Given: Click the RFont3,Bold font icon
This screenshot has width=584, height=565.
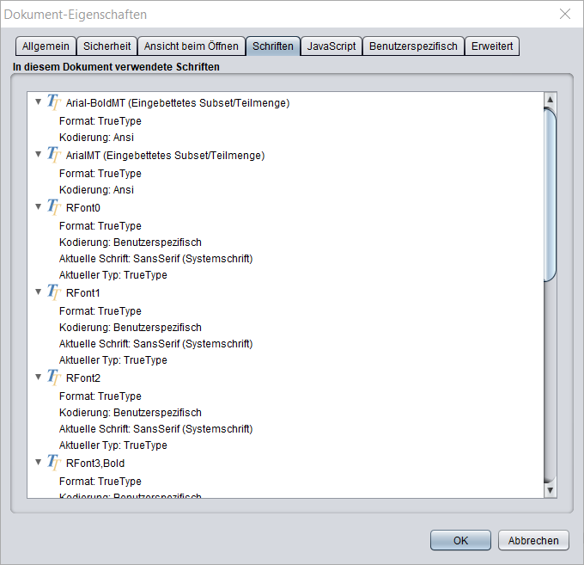Looking at the screenshot, I should [54, 463].
